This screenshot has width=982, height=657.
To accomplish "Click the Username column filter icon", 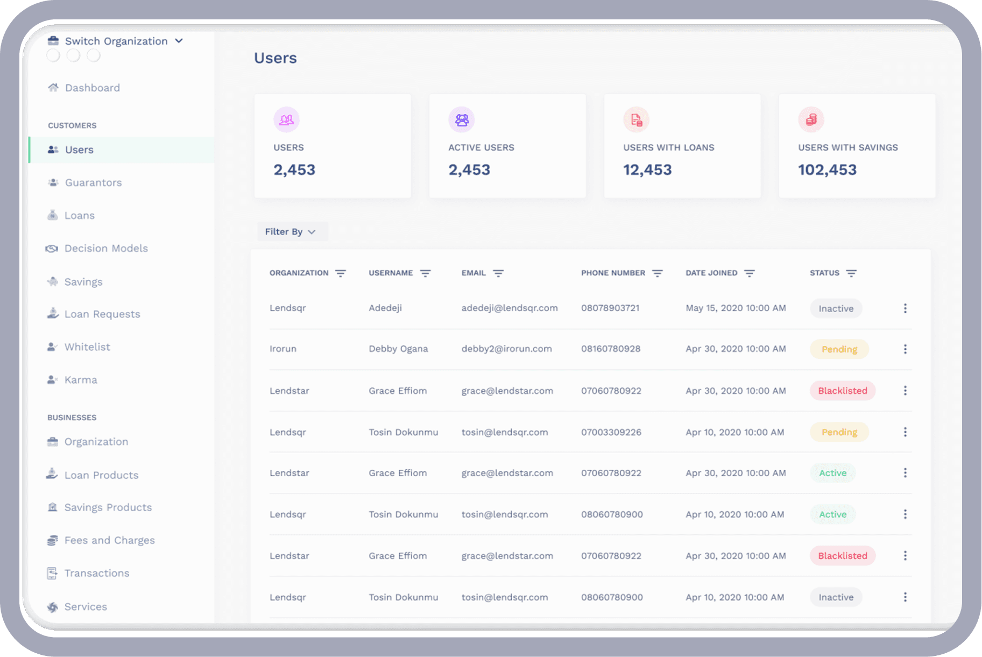I will click(x=425, y=273).
